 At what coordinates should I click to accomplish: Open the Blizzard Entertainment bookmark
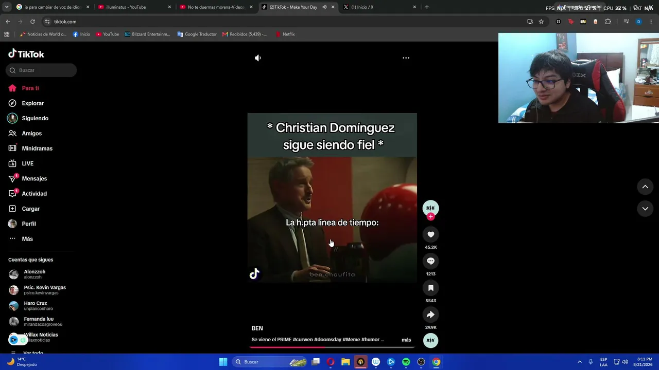[x=147, y=34]
